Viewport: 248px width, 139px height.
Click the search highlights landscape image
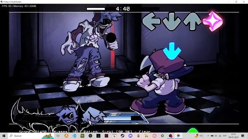click(x=48, y=136)
